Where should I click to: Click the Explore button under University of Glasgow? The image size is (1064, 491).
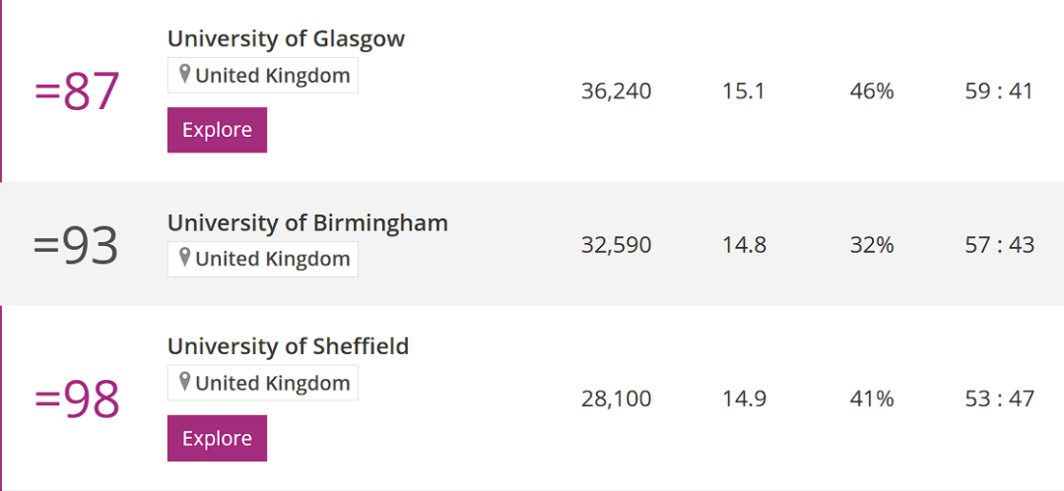(217, 130)
